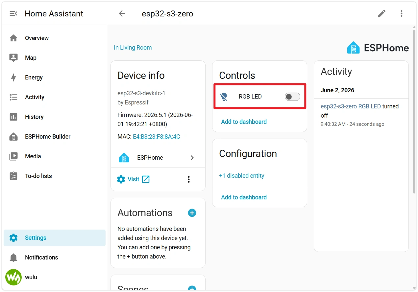Open Device info three-dot menu
Screen dimensions: 418x292
[189, 179]
